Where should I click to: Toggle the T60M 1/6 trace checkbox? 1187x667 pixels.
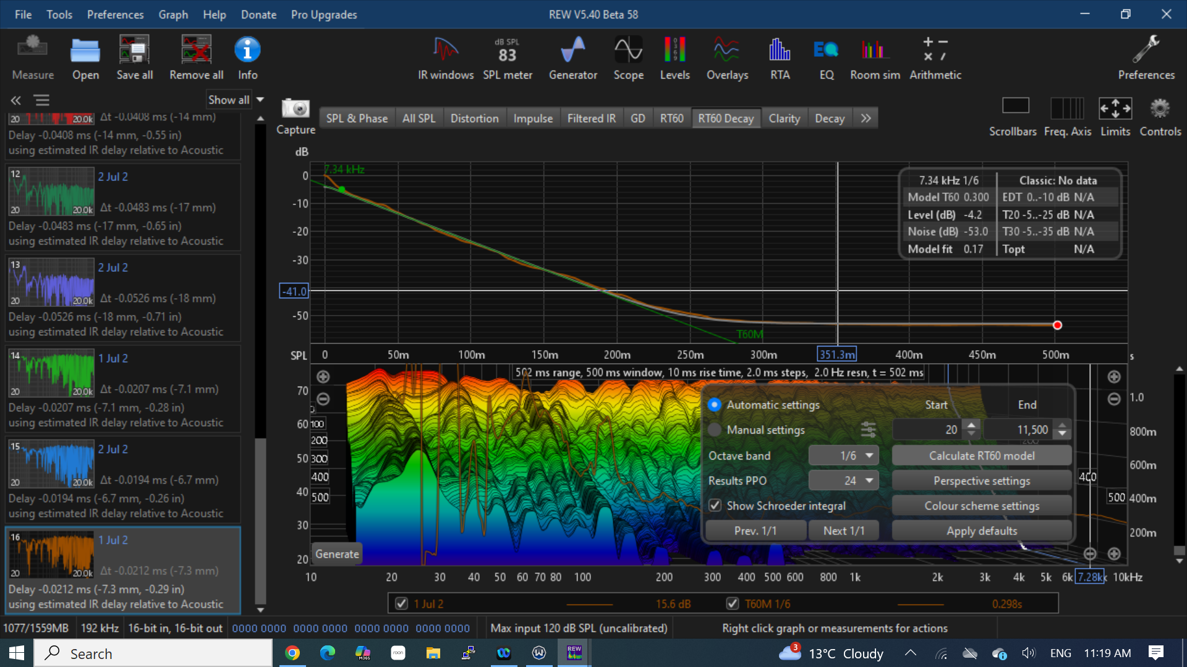(x=733, y=603)
